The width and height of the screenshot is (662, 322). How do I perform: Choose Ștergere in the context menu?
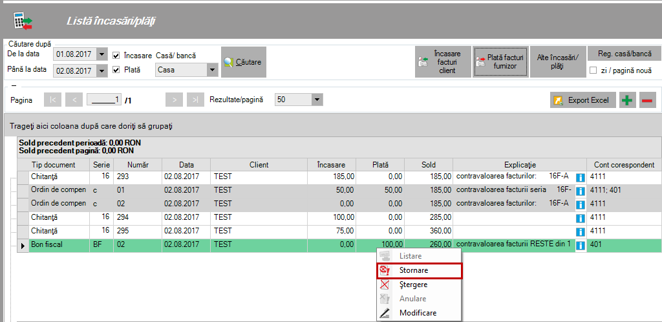point(419,284)
